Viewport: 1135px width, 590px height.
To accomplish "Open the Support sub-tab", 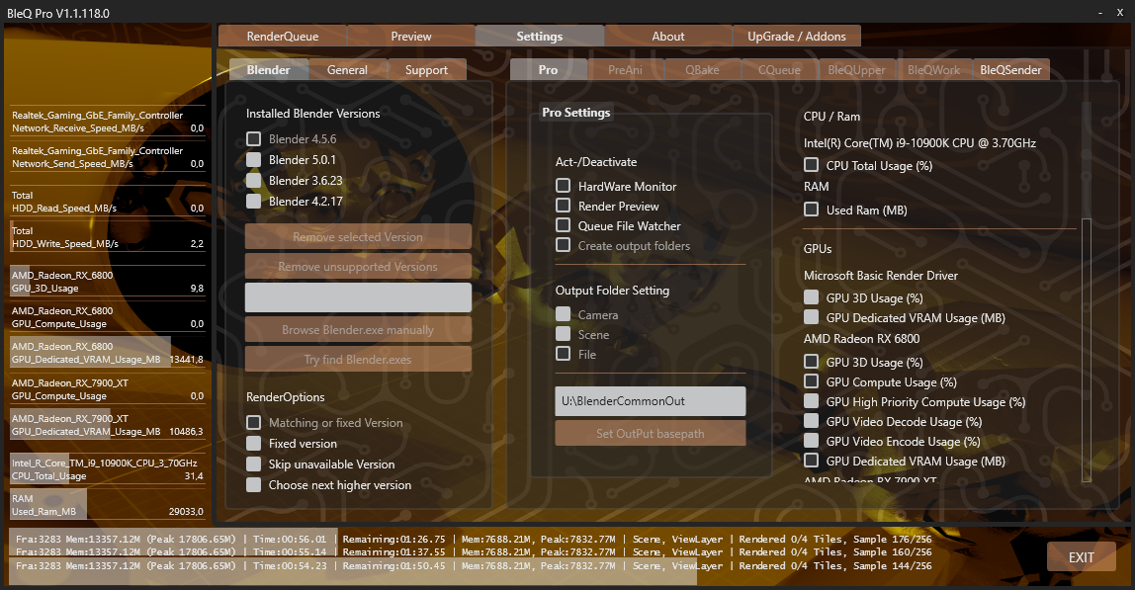I will [x=426, y=69].
